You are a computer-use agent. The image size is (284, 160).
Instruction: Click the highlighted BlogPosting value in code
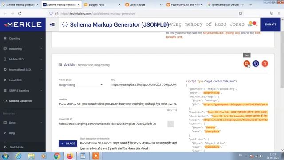[x=211, y=93]
